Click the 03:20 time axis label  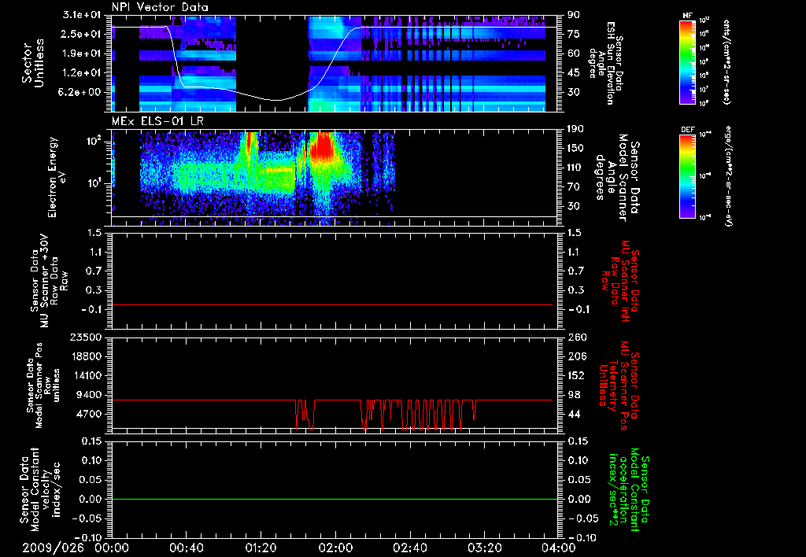(x=484, y=548)
